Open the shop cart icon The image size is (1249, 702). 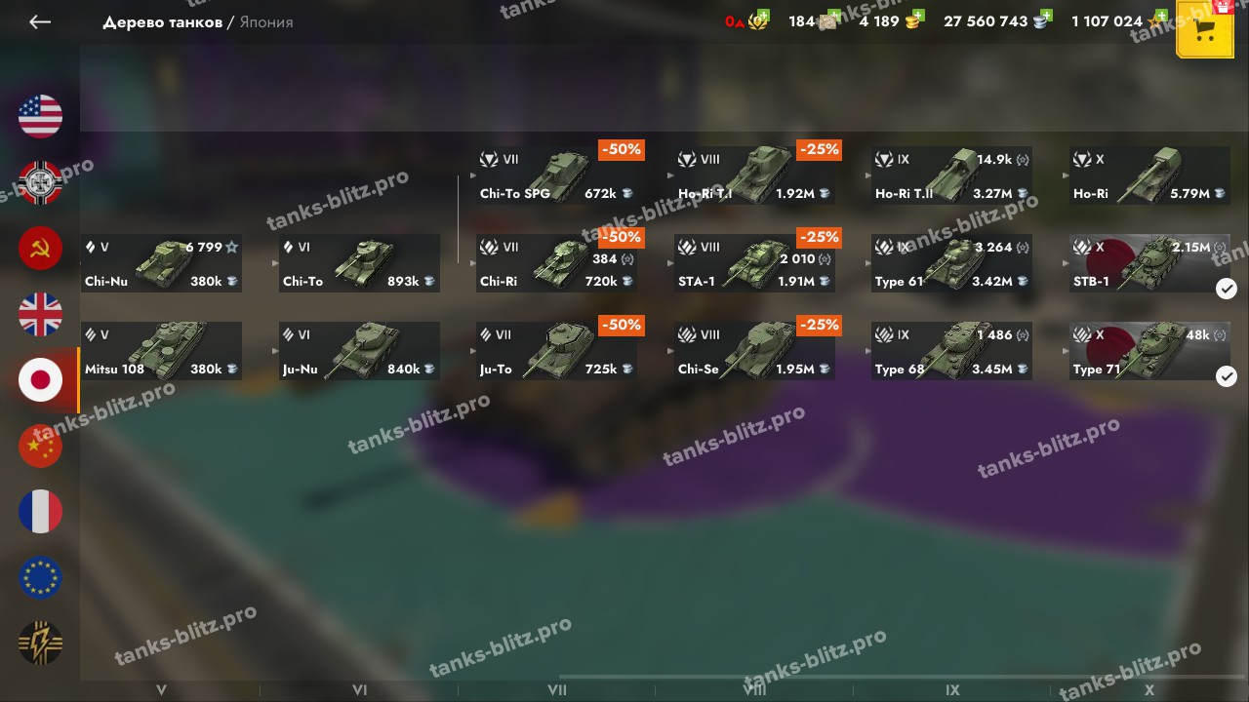pyautogui.click(x=1205, y=30)
